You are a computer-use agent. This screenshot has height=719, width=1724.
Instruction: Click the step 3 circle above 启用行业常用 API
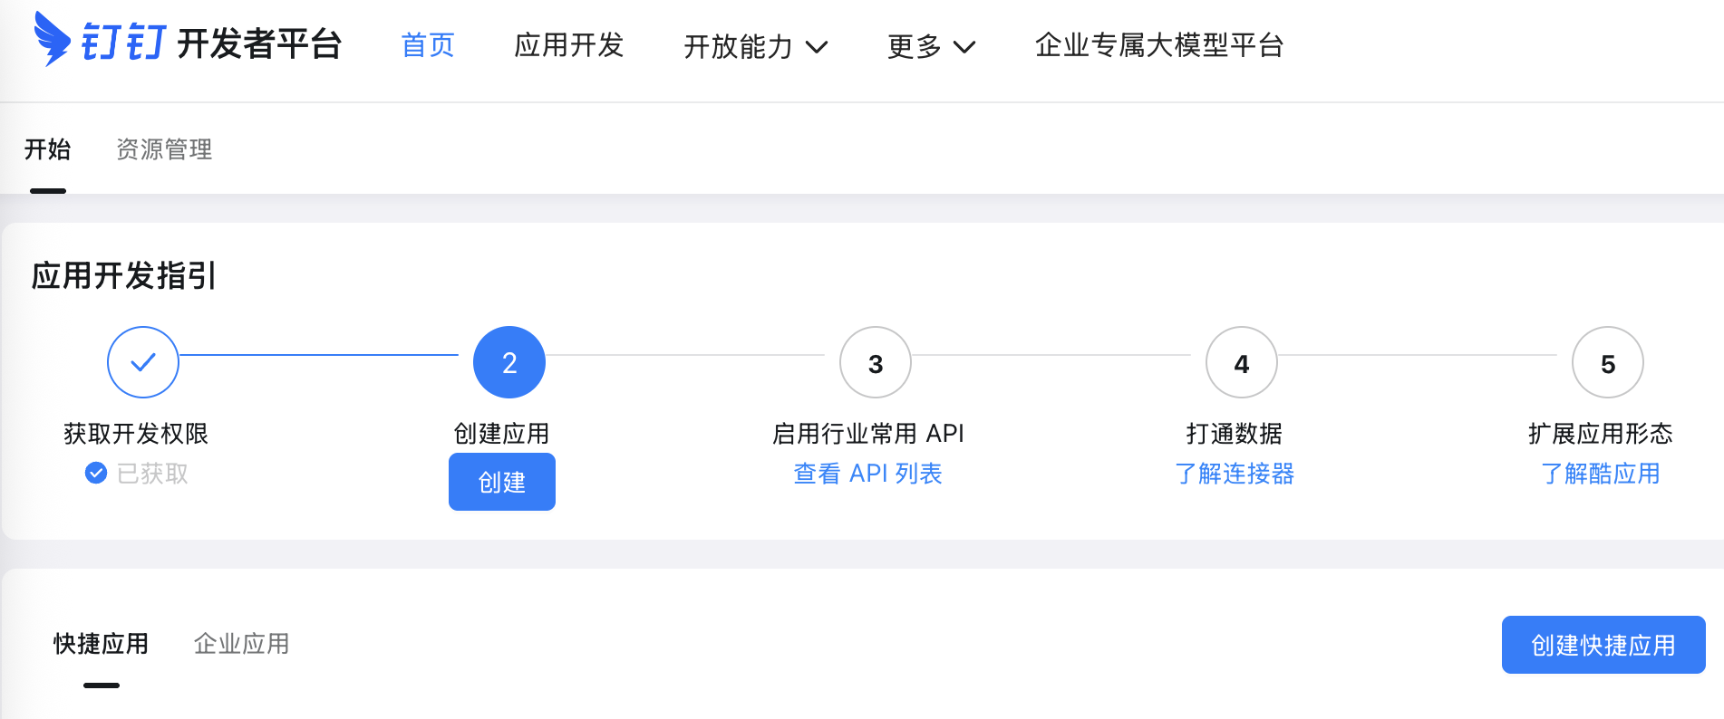point(875,361)
